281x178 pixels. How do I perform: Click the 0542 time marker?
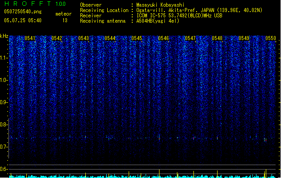(57, 38)
